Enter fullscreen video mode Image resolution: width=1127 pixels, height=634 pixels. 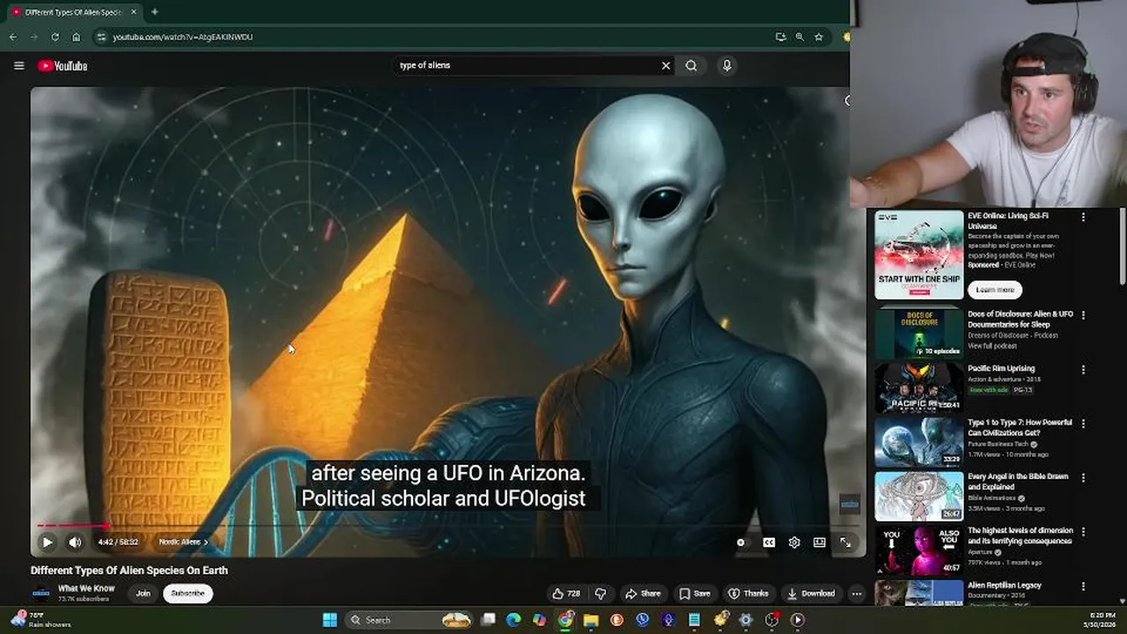click(845, 542)
